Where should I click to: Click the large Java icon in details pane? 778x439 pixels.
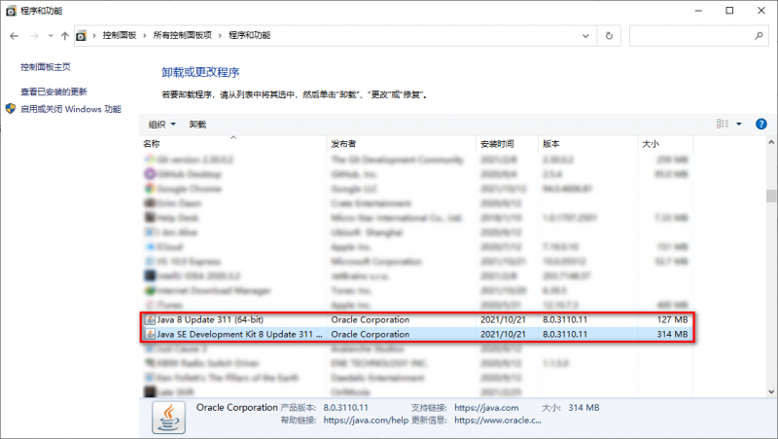[x=168, y=418]
